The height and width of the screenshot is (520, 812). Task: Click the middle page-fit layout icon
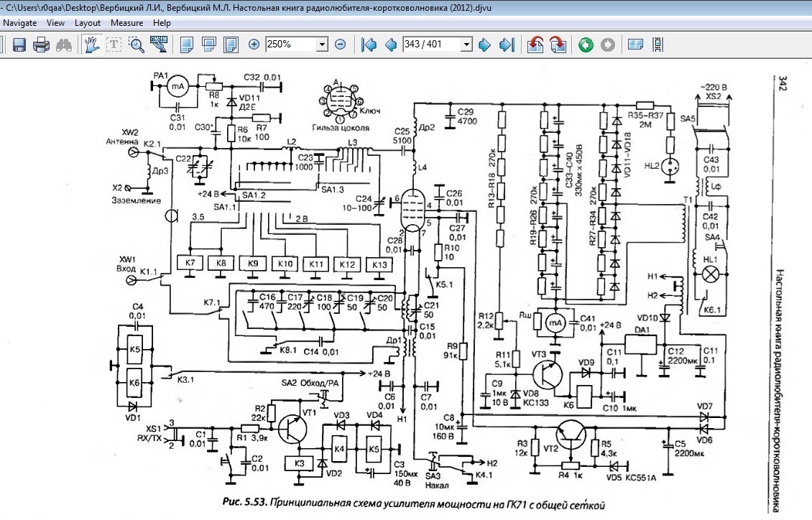click(x=208, y=45)
